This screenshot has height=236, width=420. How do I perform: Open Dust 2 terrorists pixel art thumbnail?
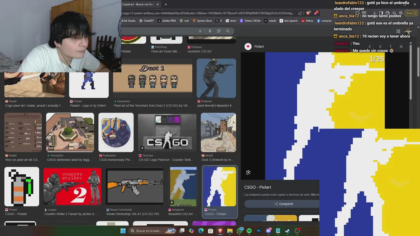pyautogui.click(x=153, y=78)
